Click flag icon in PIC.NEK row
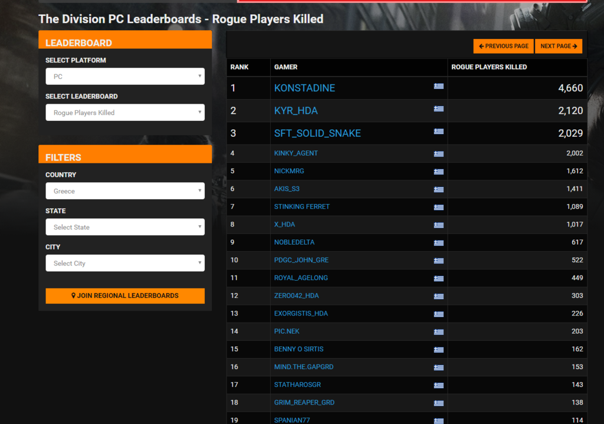Screen dimensions: 604x424 click(438, 332)
